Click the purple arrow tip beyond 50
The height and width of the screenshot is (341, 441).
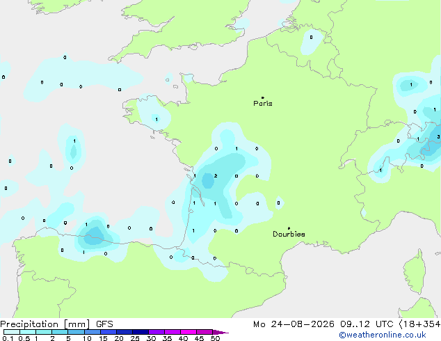click(x=220, y=332)
